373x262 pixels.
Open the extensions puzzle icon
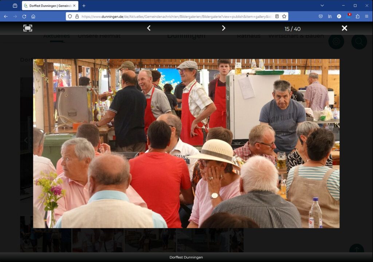point(357,16)
